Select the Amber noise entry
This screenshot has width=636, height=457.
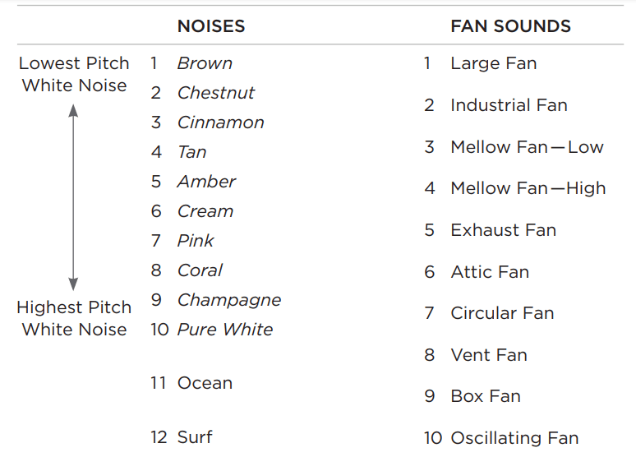(x=206, y=182)
